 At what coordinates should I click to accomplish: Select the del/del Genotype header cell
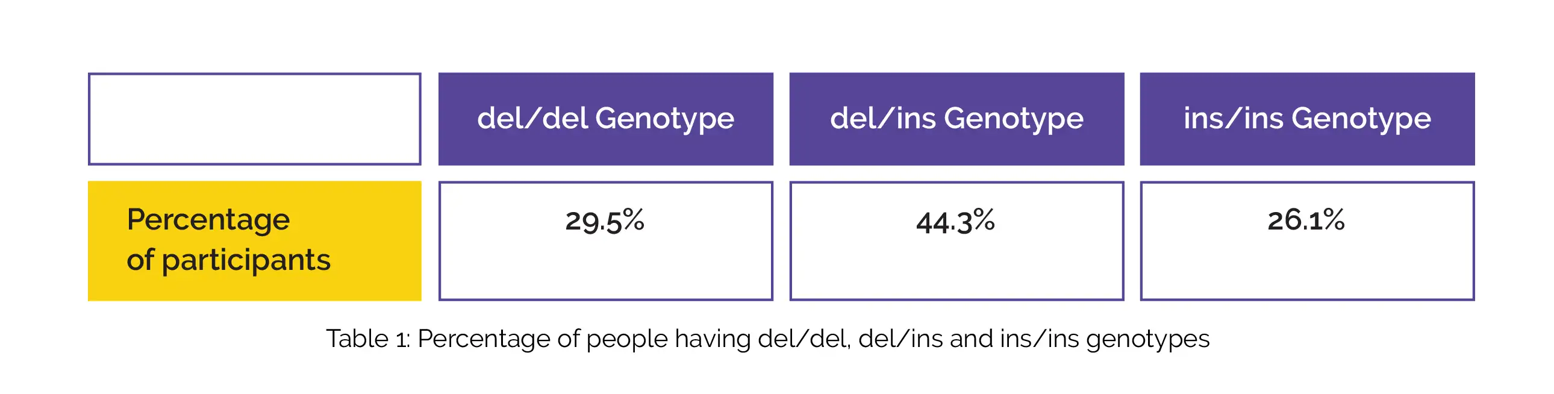(x=605, y=119)
